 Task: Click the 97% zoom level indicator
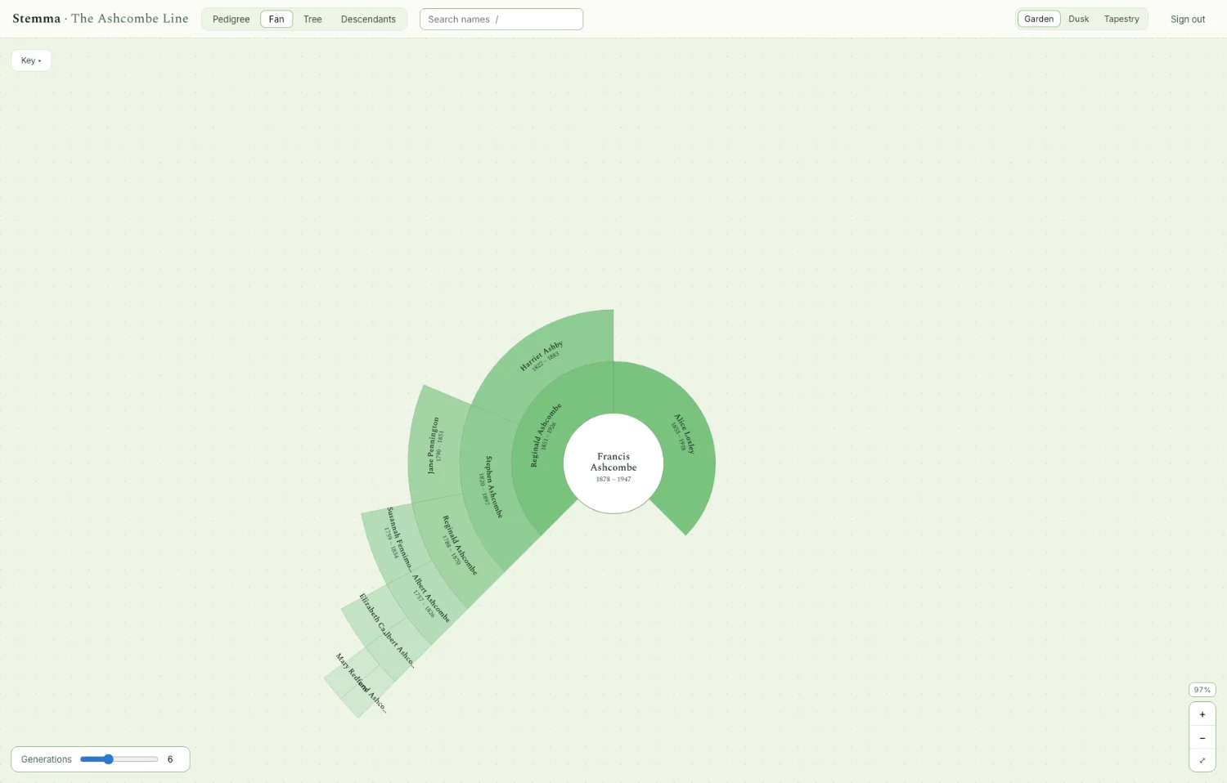coord(1202,690)
